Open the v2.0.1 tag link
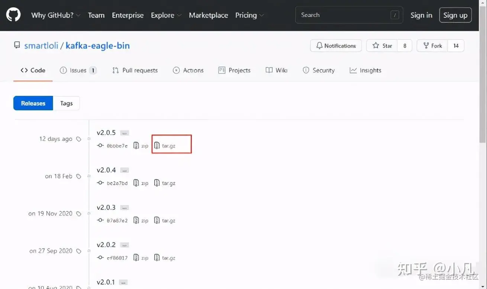This screenshot has width=487, height=289. coord(106,282)
